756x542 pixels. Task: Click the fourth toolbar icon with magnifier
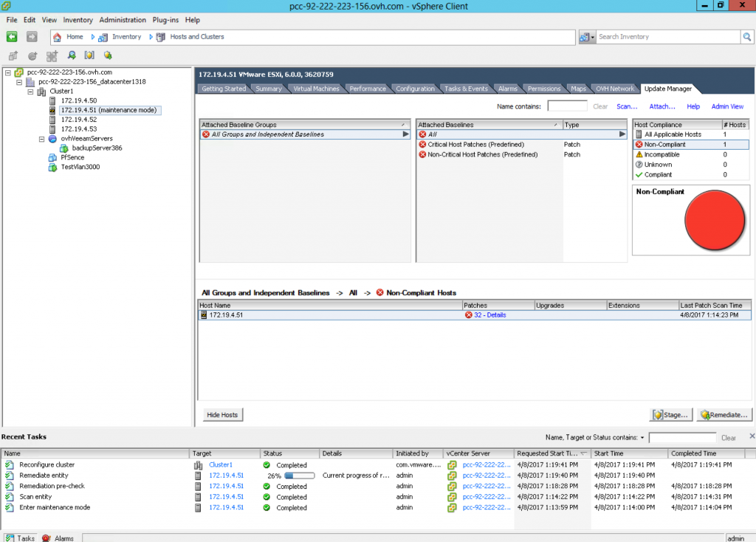72,55
